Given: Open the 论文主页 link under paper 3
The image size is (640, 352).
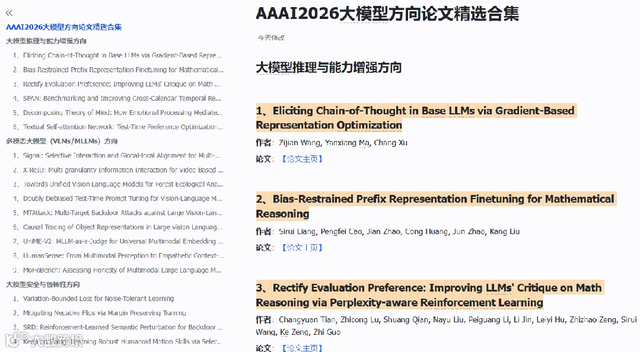Looking at the screenshot, I should 302,348.
